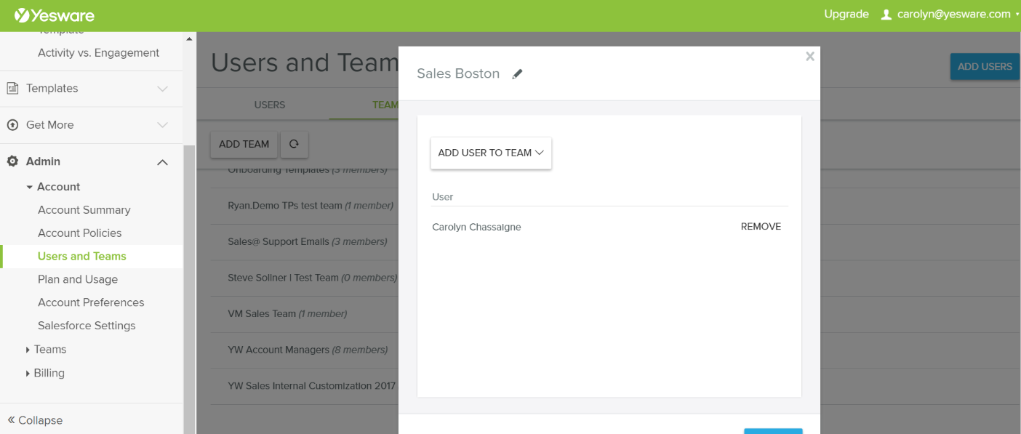
Task: Close the Sales Boston dialog
Action: click(x=809, y=57)
